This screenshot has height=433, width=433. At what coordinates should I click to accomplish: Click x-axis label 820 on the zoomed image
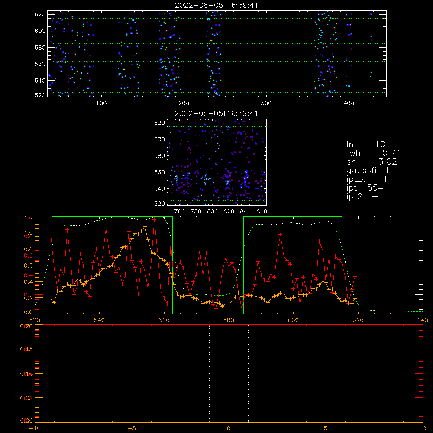pyautogui.click(x=229, y=212)
